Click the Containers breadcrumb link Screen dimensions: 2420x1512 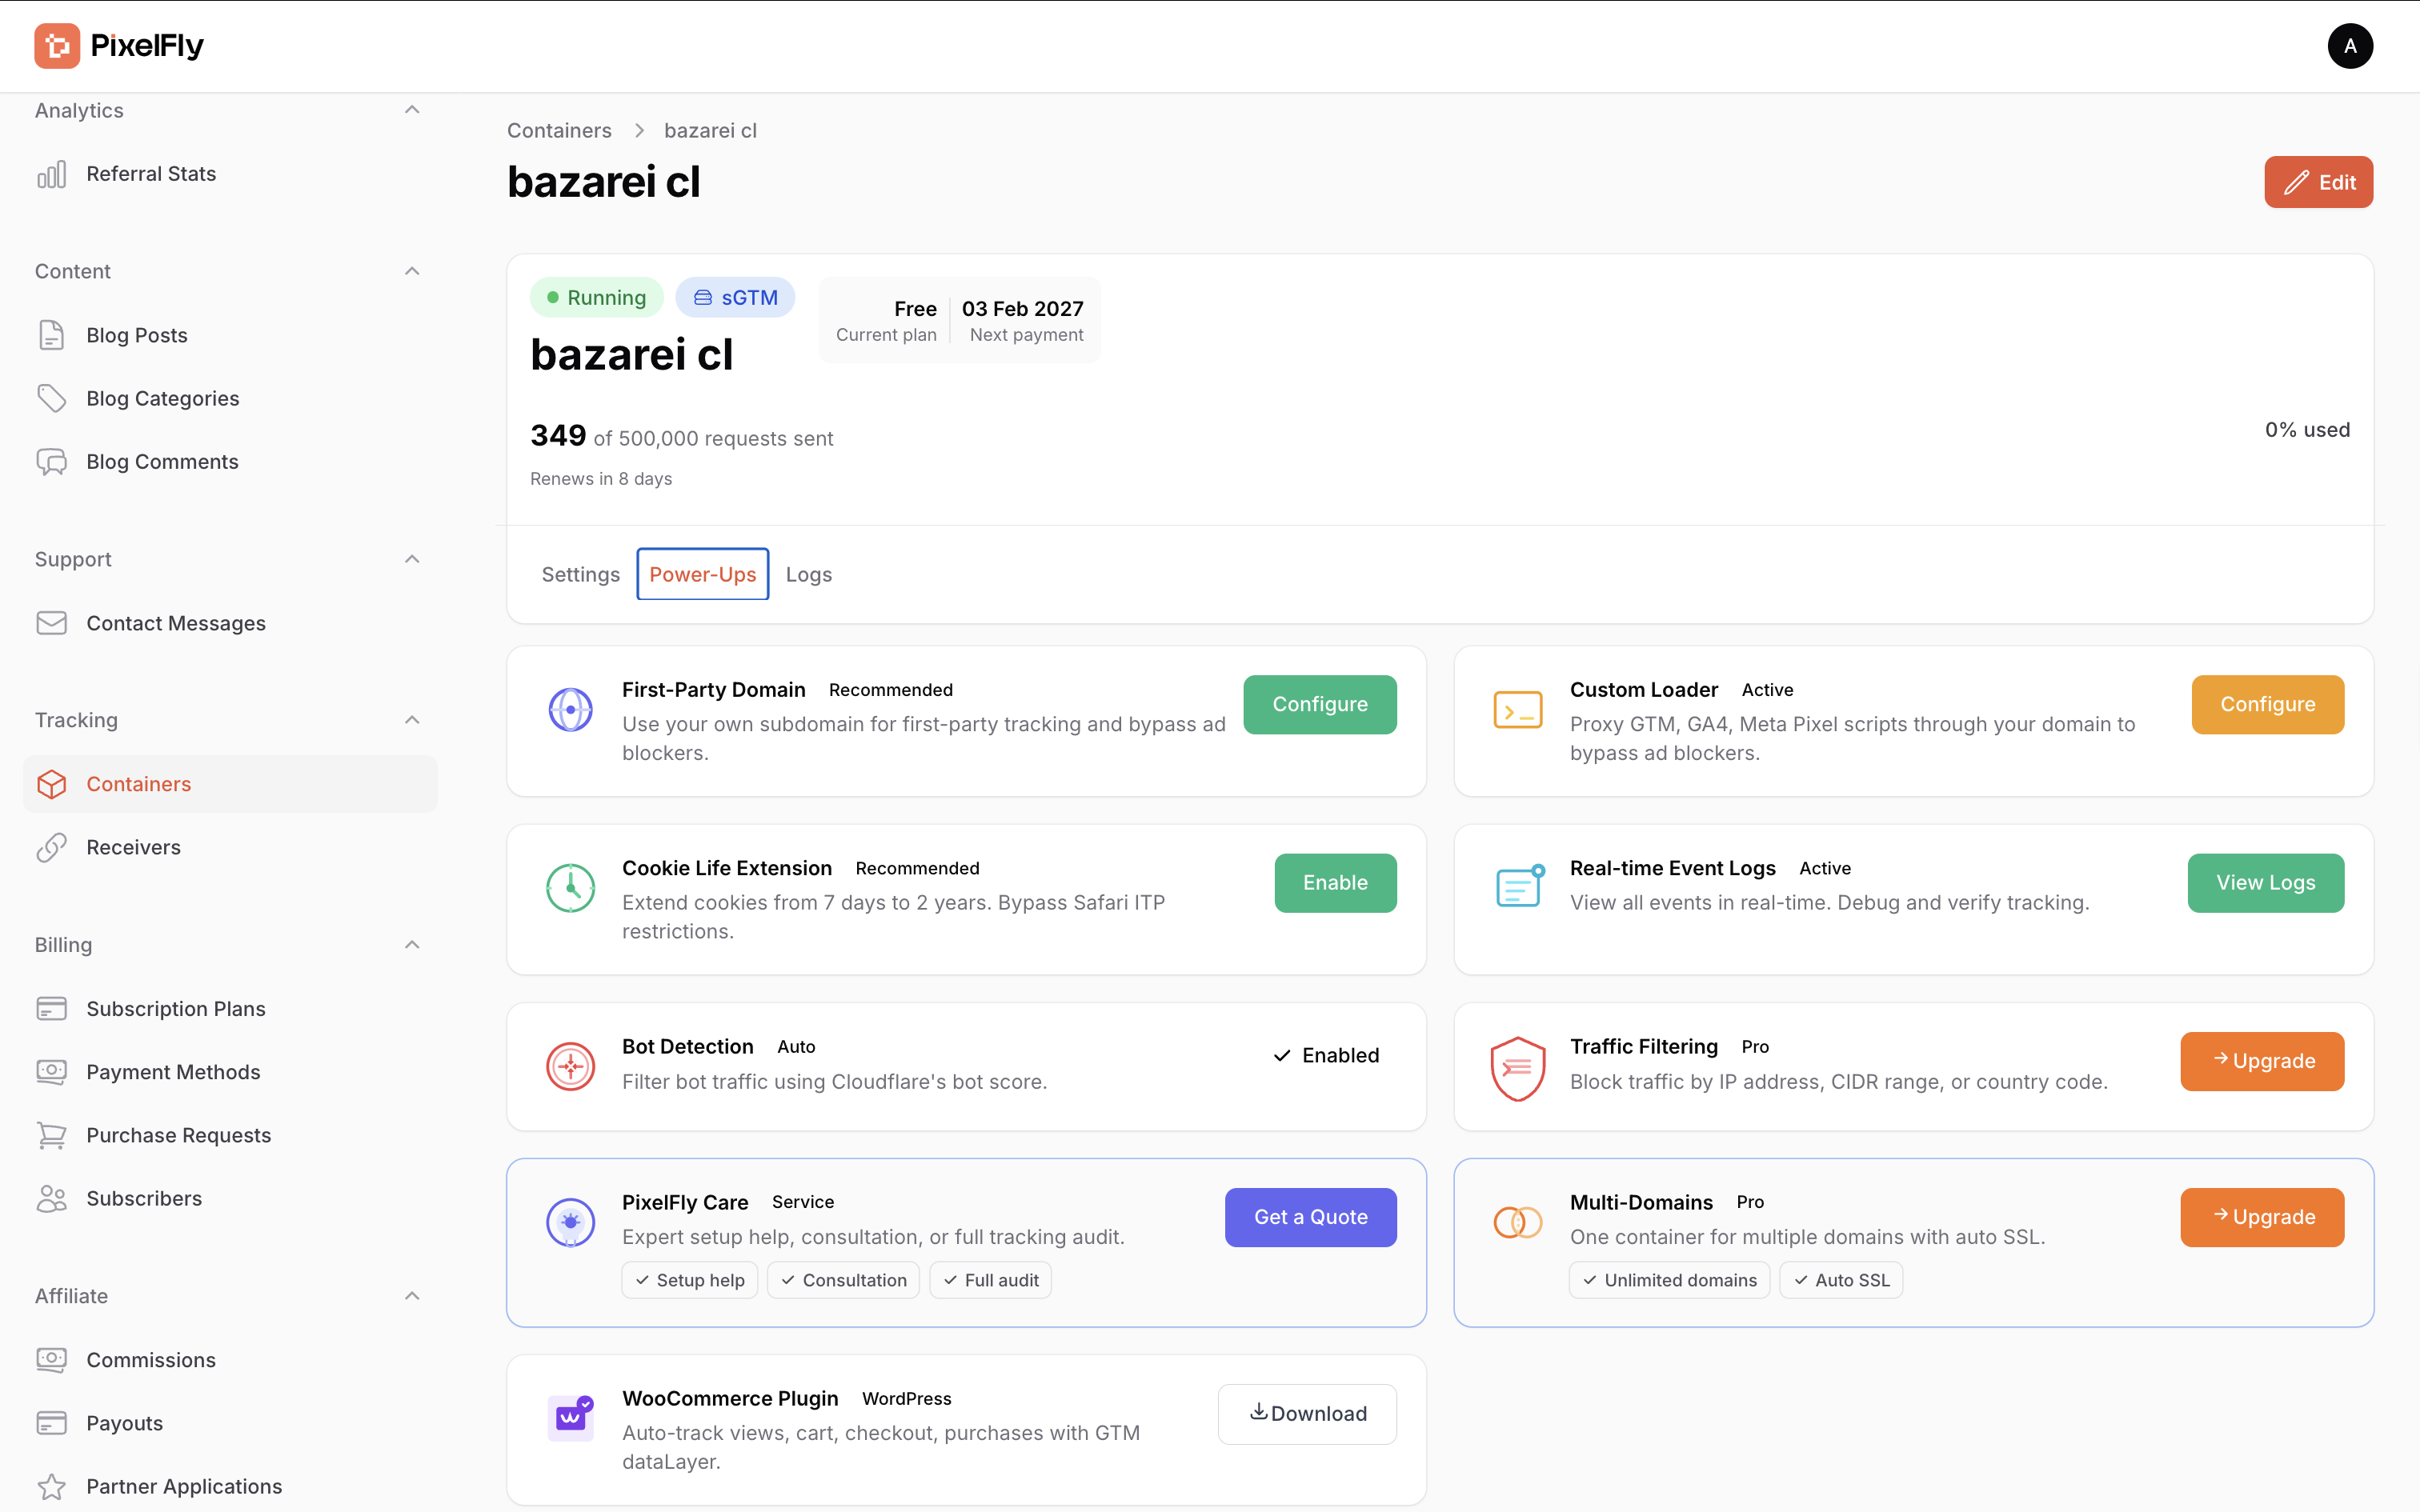click(559, 131)
